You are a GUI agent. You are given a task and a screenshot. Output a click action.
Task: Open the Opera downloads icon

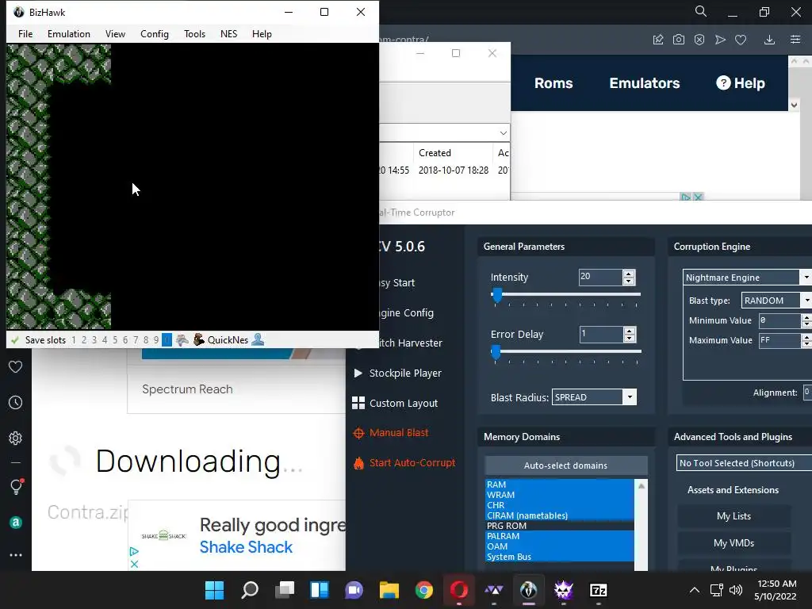click(x=769, y=40)
